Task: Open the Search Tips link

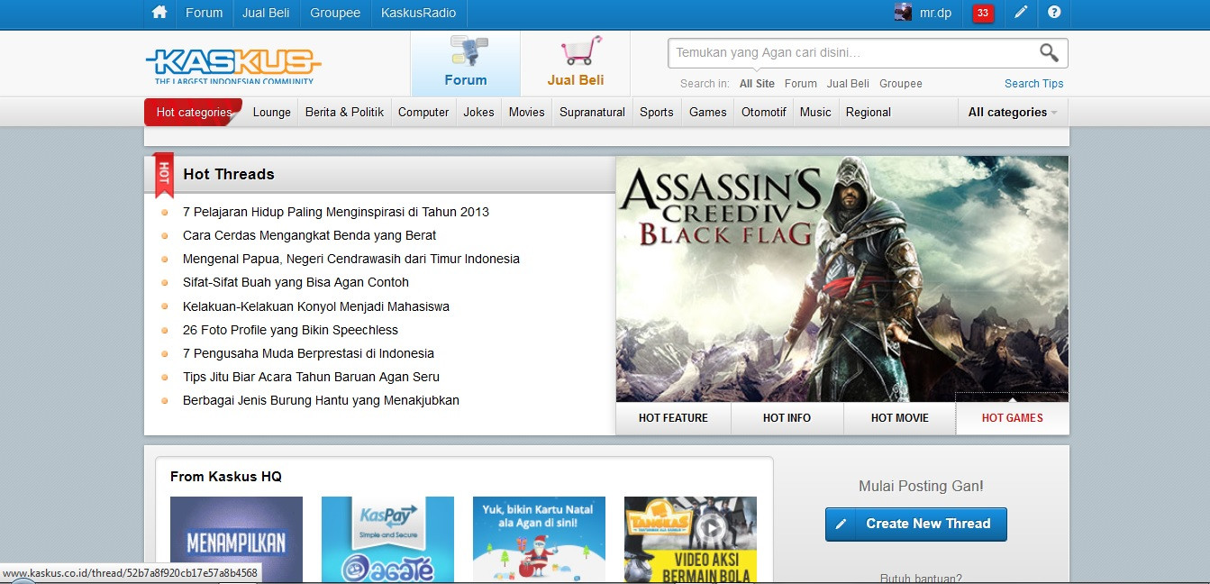Action: pyautogui.click(x=1033, y=84)
